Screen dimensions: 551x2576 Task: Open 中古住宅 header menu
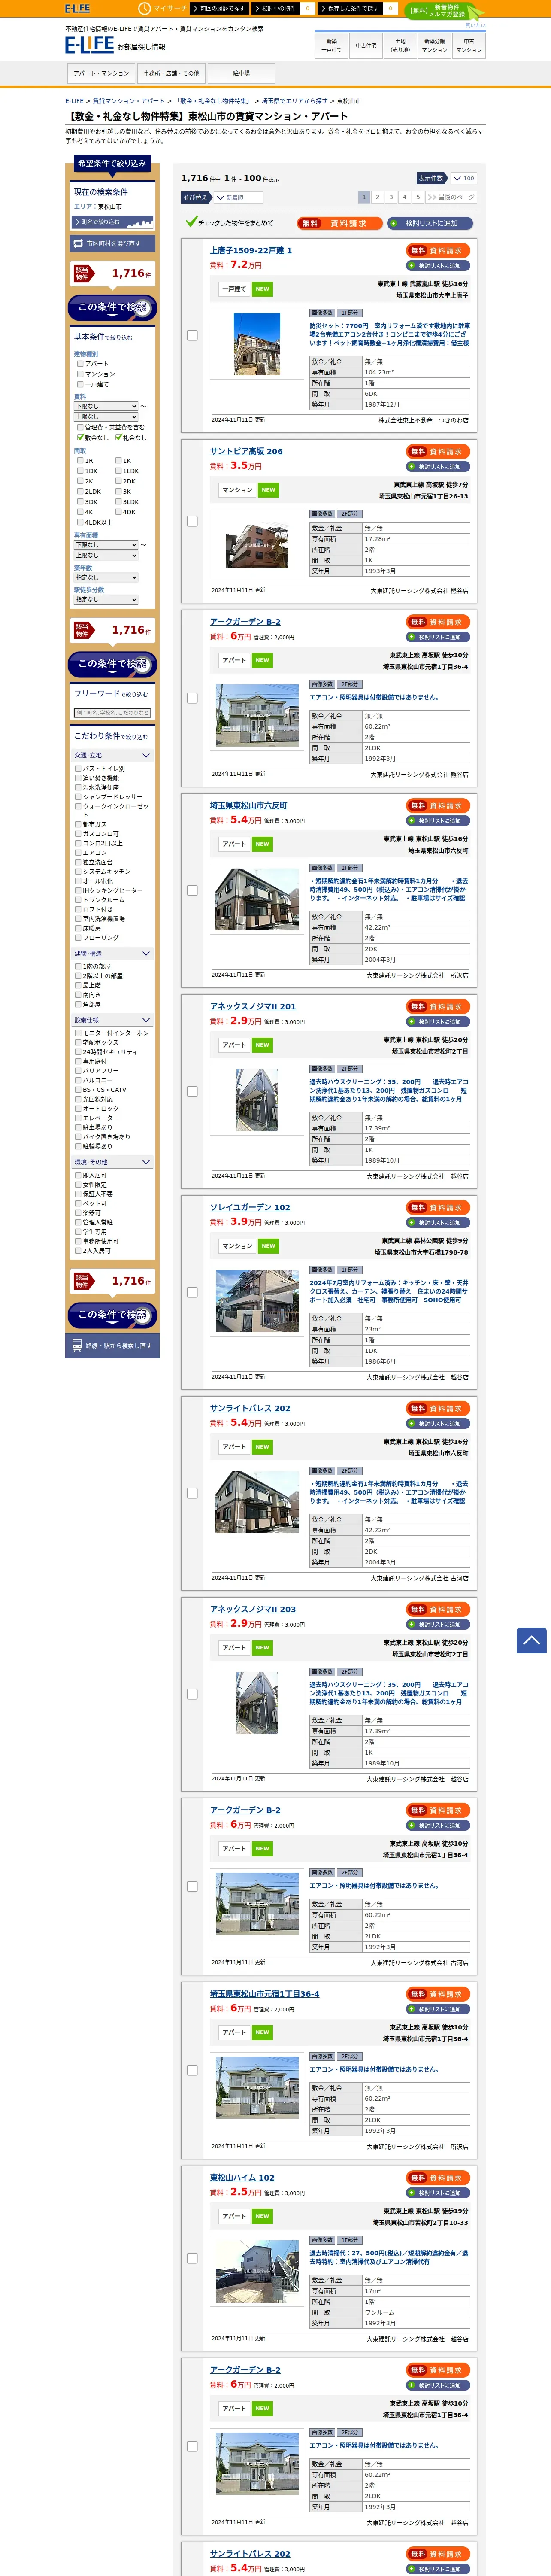click(x=366, y=45)
